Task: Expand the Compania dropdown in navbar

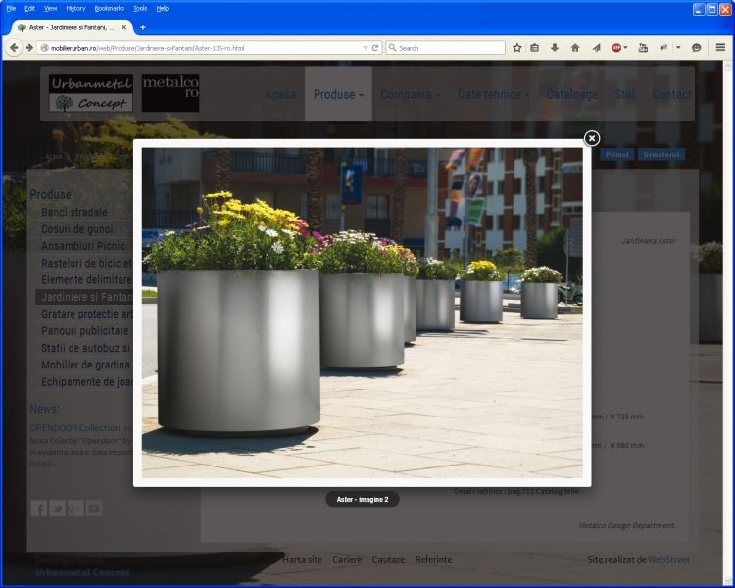Action: (x=410, y=94)
